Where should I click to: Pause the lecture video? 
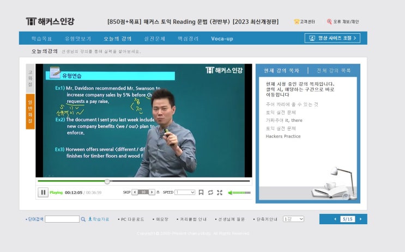pos(43,193)
